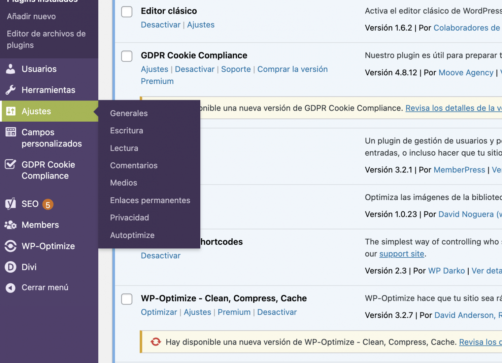
Task: Open Comentarios in the Ajustes submenu
Action: coord(134,165)
